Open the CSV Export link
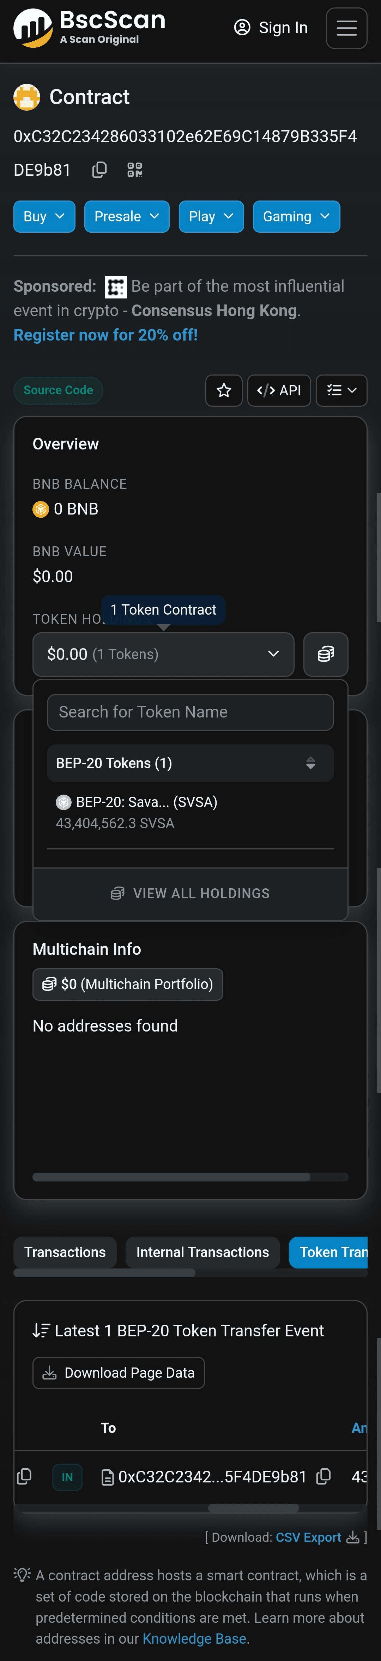This screenshot has height=1661, width=381. [308, 1537]
